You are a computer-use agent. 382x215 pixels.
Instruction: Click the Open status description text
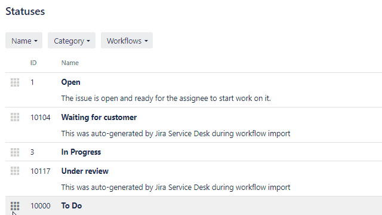point(166,98)
